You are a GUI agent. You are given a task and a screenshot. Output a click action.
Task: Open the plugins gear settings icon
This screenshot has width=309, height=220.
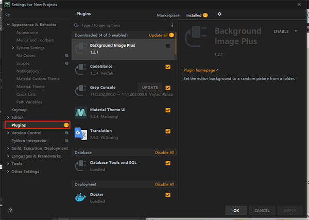click(219, 14)
